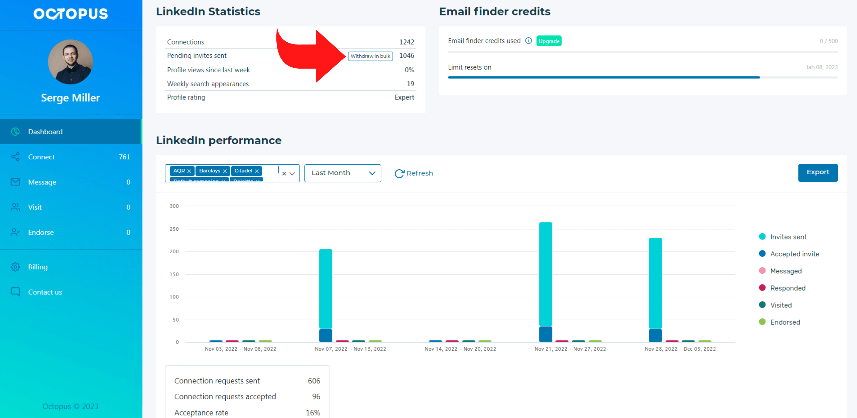Click the Billing sidebar icon
Viewport: 857px width, 418px height.
coord(15,266)
